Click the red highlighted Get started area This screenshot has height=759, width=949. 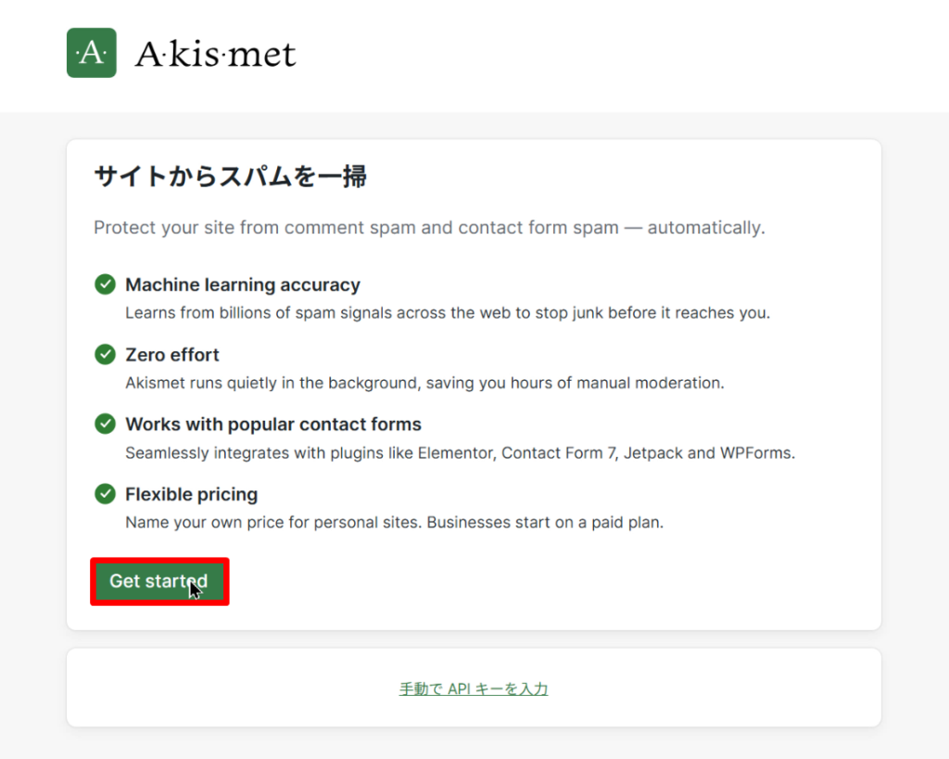point(158,581)
